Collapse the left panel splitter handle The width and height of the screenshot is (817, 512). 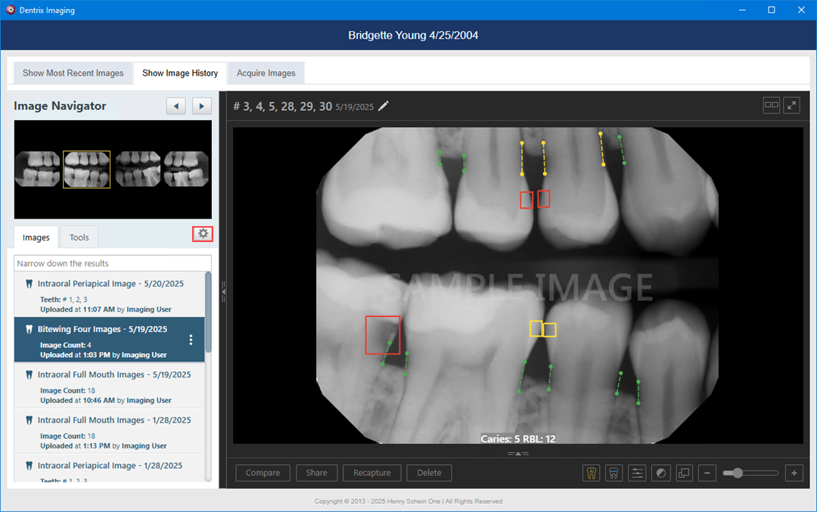[x=223, y=292]
